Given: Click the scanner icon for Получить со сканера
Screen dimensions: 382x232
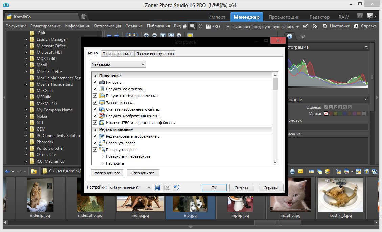Looking at the screenshot, I should [x=102, y=89].
